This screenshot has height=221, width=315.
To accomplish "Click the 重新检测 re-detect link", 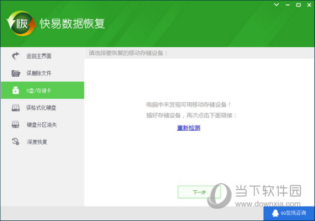I will tap(188, 127).
